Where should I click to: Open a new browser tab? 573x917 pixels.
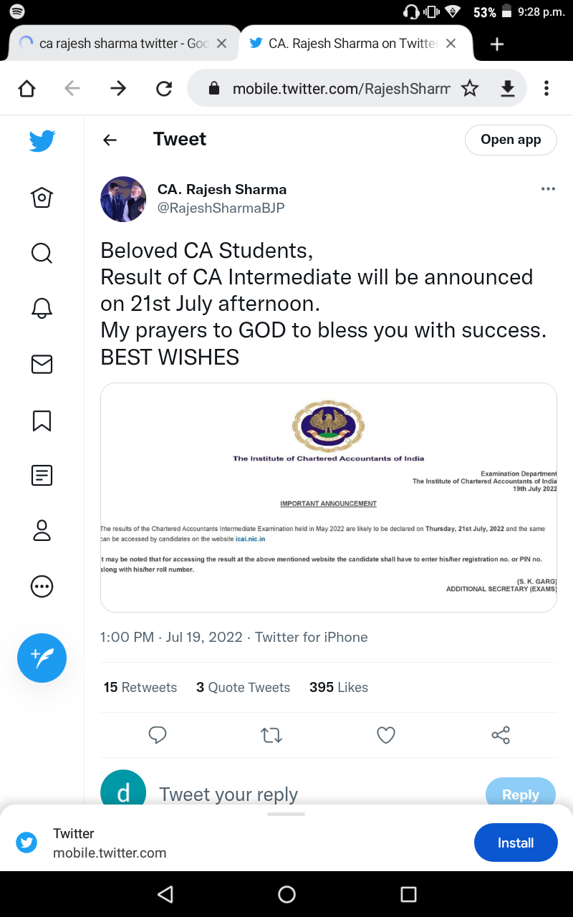point(497,44)
